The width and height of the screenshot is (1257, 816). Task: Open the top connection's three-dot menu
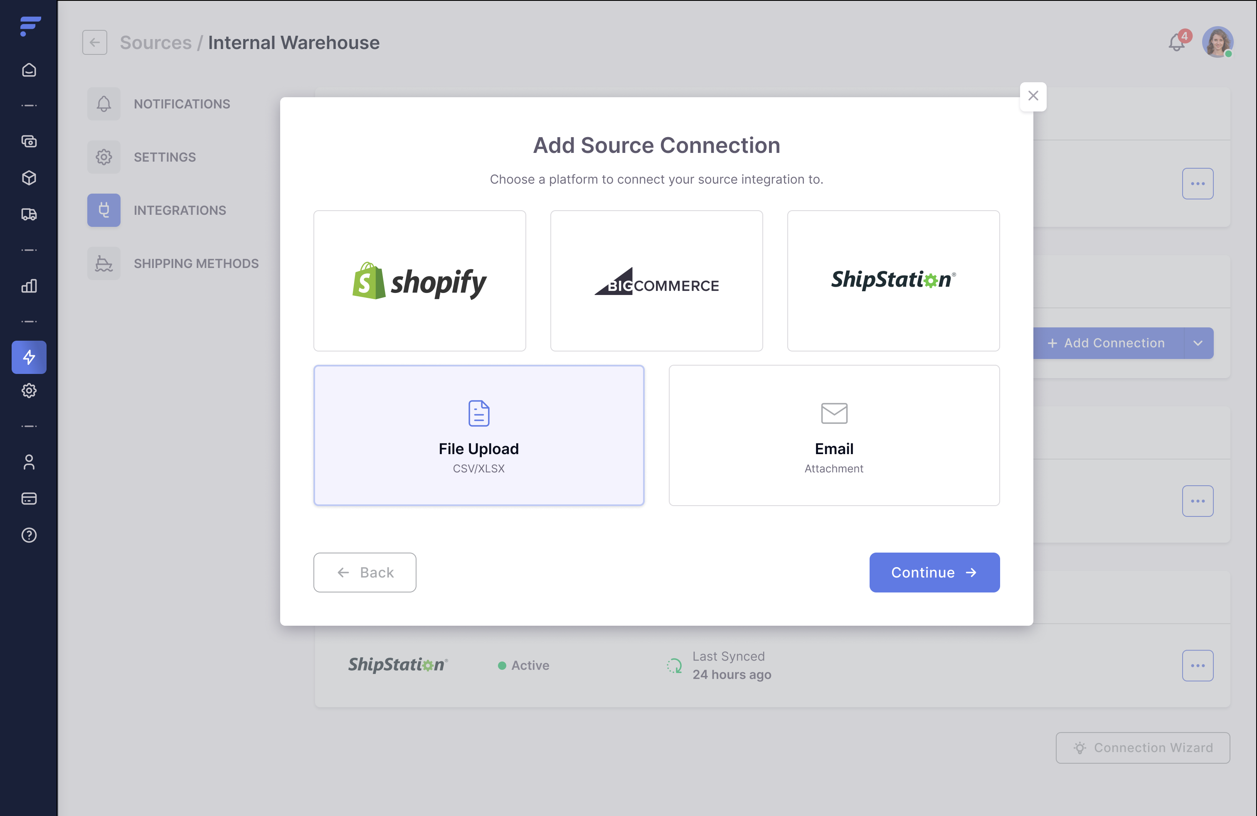point(1198,184)
